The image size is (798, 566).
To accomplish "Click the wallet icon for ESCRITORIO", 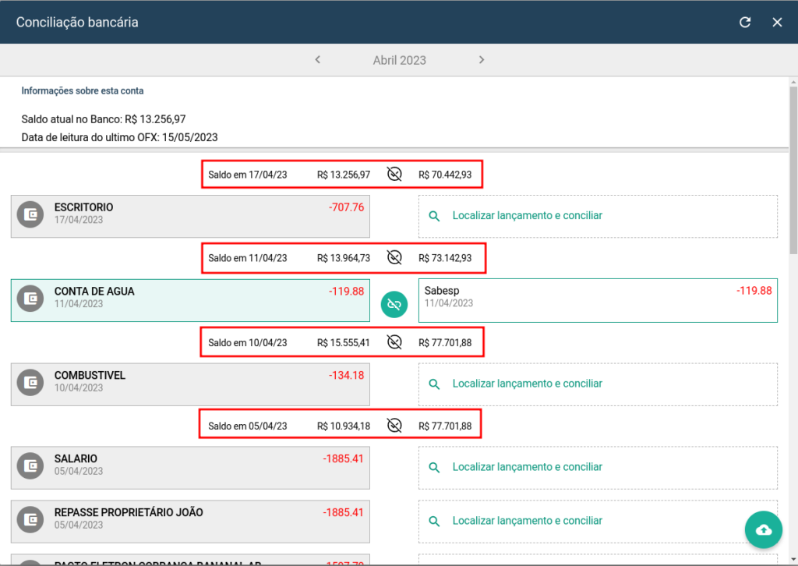I will click(x=30, y=214).
